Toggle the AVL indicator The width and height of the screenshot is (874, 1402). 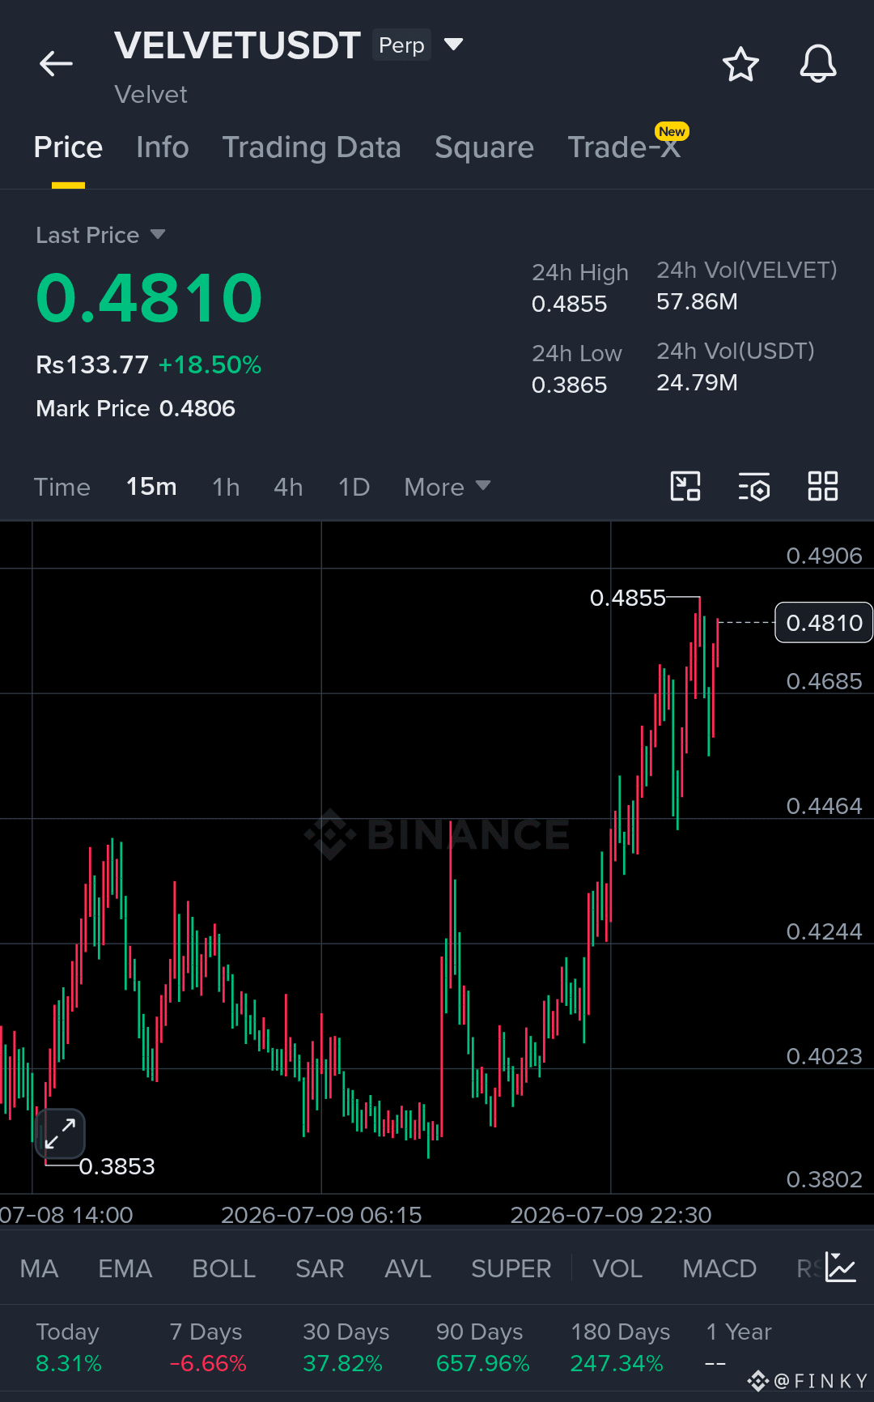tap(408, 1268)
